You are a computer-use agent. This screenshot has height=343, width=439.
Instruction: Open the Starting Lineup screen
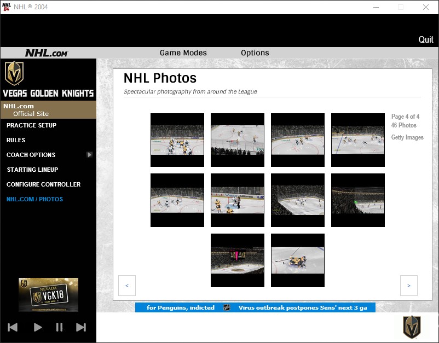tap(32, 170)
